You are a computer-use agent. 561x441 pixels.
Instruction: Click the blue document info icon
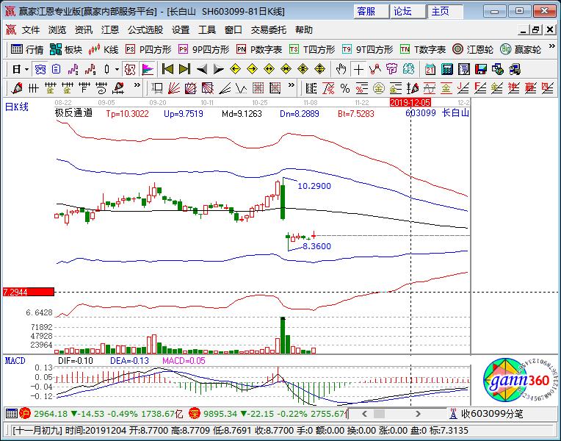pos(56,69)
